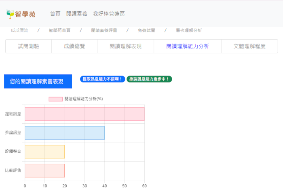Click the blue 推論訊息 bar

65,133
